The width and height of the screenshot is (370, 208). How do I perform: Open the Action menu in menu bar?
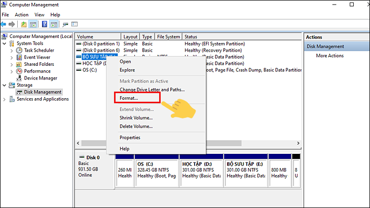(x=21, y=15)
